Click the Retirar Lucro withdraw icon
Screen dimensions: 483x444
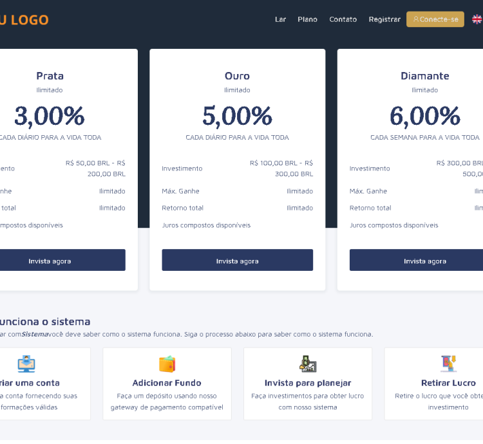448,364
